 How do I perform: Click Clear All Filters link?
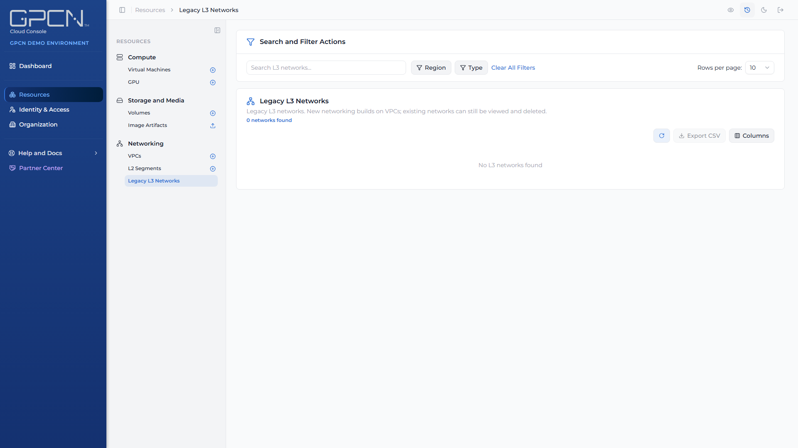[513, 68]
